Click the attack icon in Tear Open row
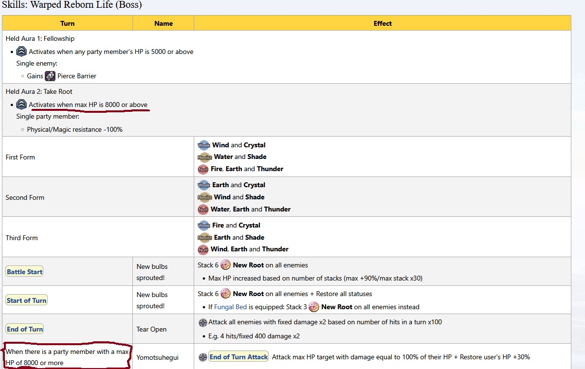Screen dimensions: 585x369 [203, 322]
